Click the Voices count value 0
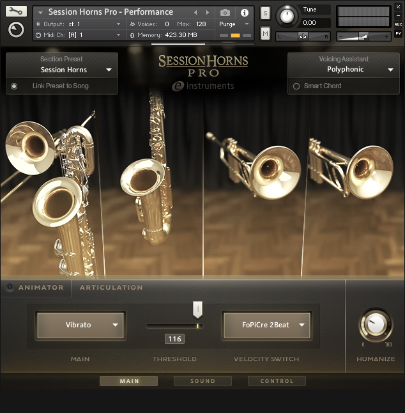 click(167, 24)
